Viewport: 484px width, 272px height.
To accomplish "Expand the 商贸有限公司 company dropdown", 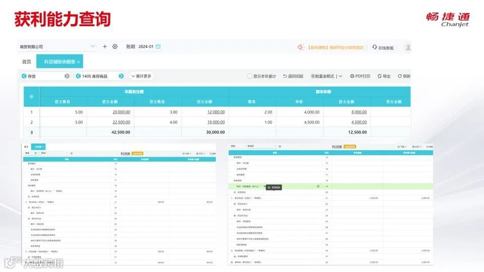I will 93,46.
